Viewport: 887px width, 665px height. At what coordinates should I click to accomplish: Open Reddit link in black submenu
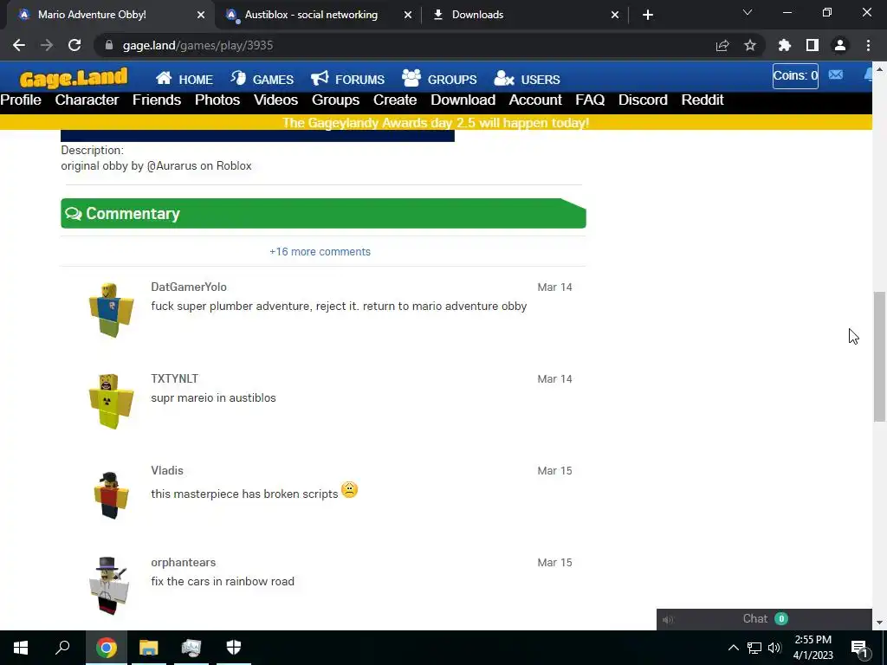702,100
